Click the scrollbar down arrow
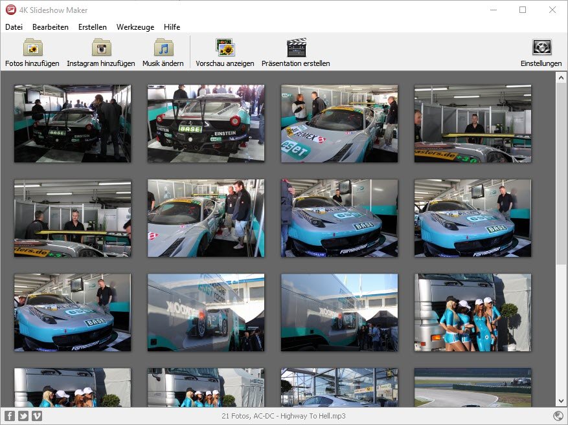This screenshot has width=568, height=425. [x=561, y=401]
